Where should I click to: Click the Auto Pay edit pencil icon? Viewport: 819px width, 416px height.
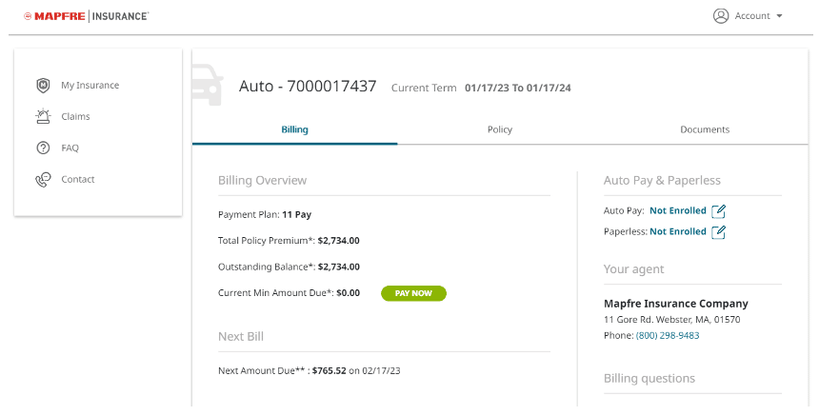[x=719, y=211]
